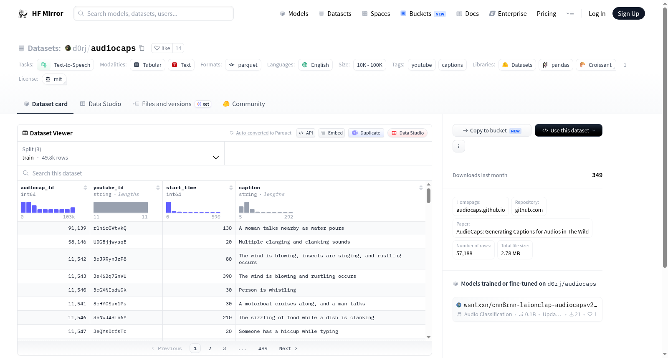The height and width of the screenshot is (358, 668).
Task: Click the Auto-converted refresh icon
Action: click(x=232, y=133)
